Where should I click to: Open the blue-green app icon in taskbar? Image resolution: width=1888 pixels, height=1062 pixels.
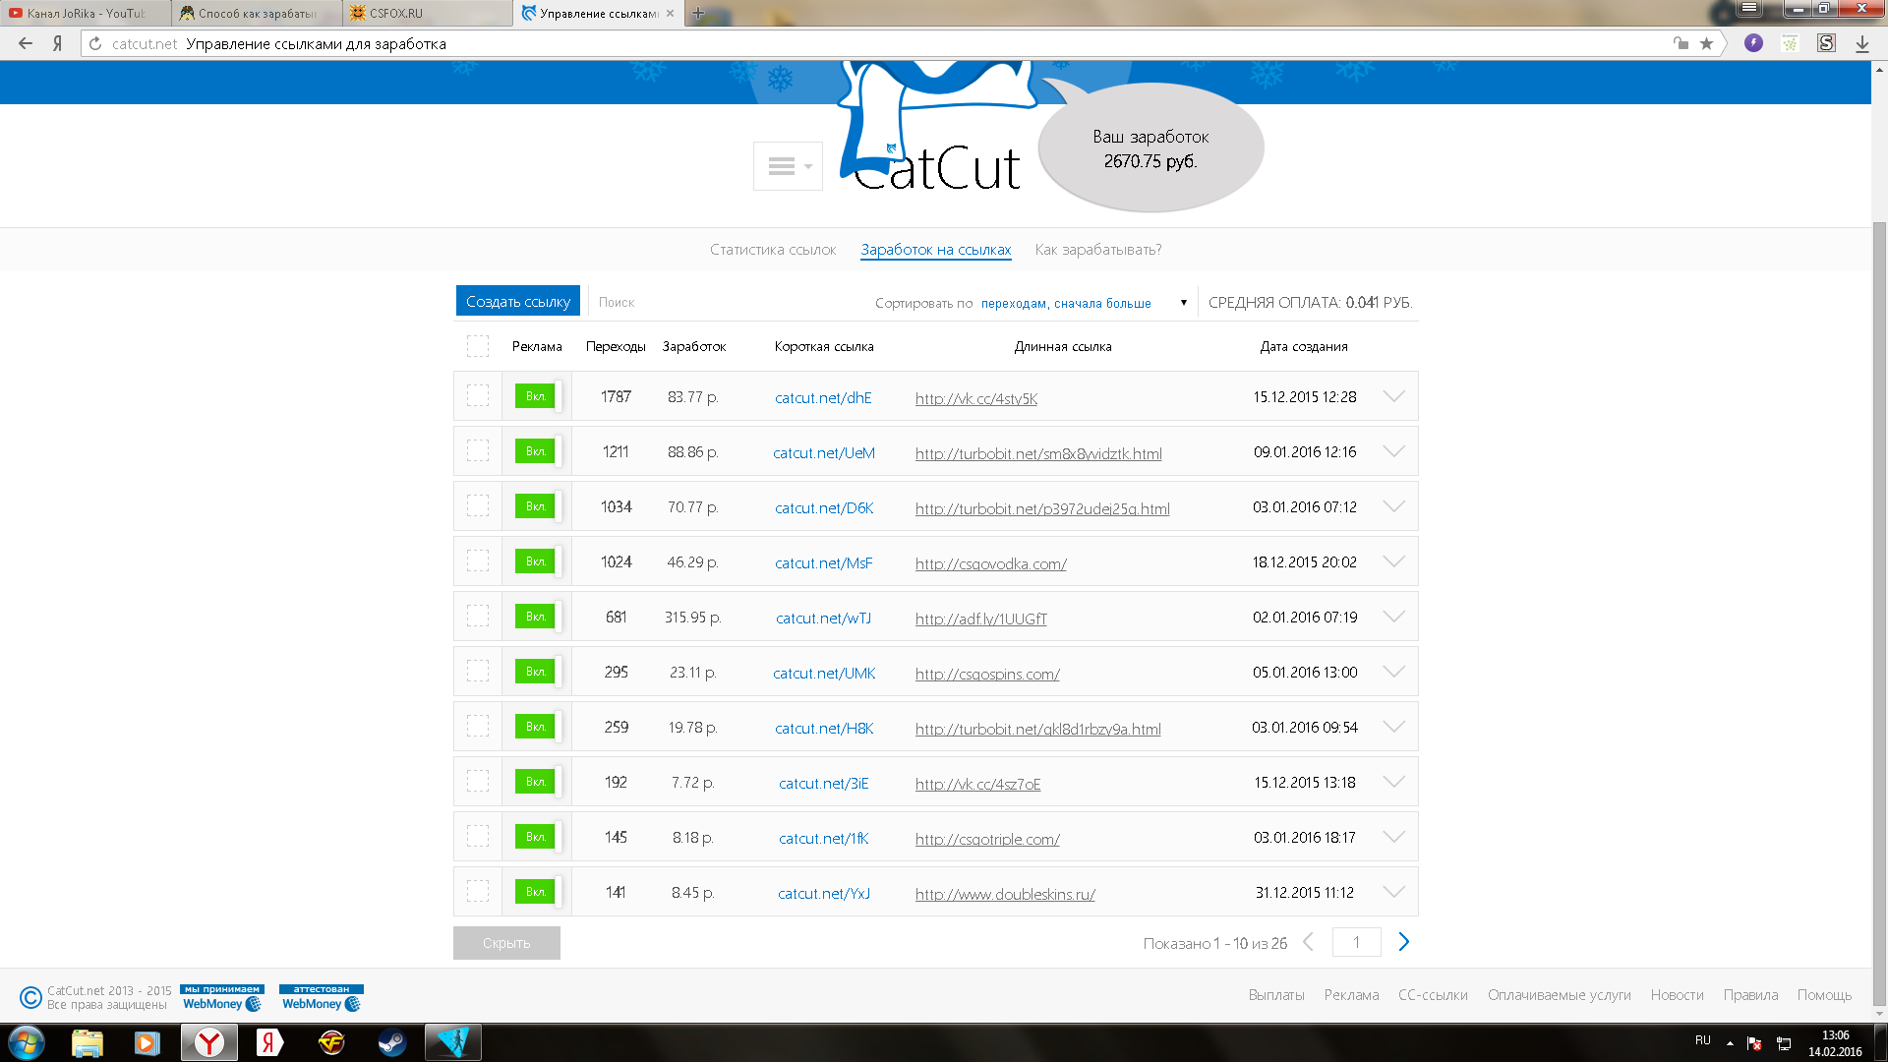(452, 1042)
